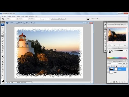The image size is (129, 97).
Task: Open the status bar info arrow menu
Action: 31,82
